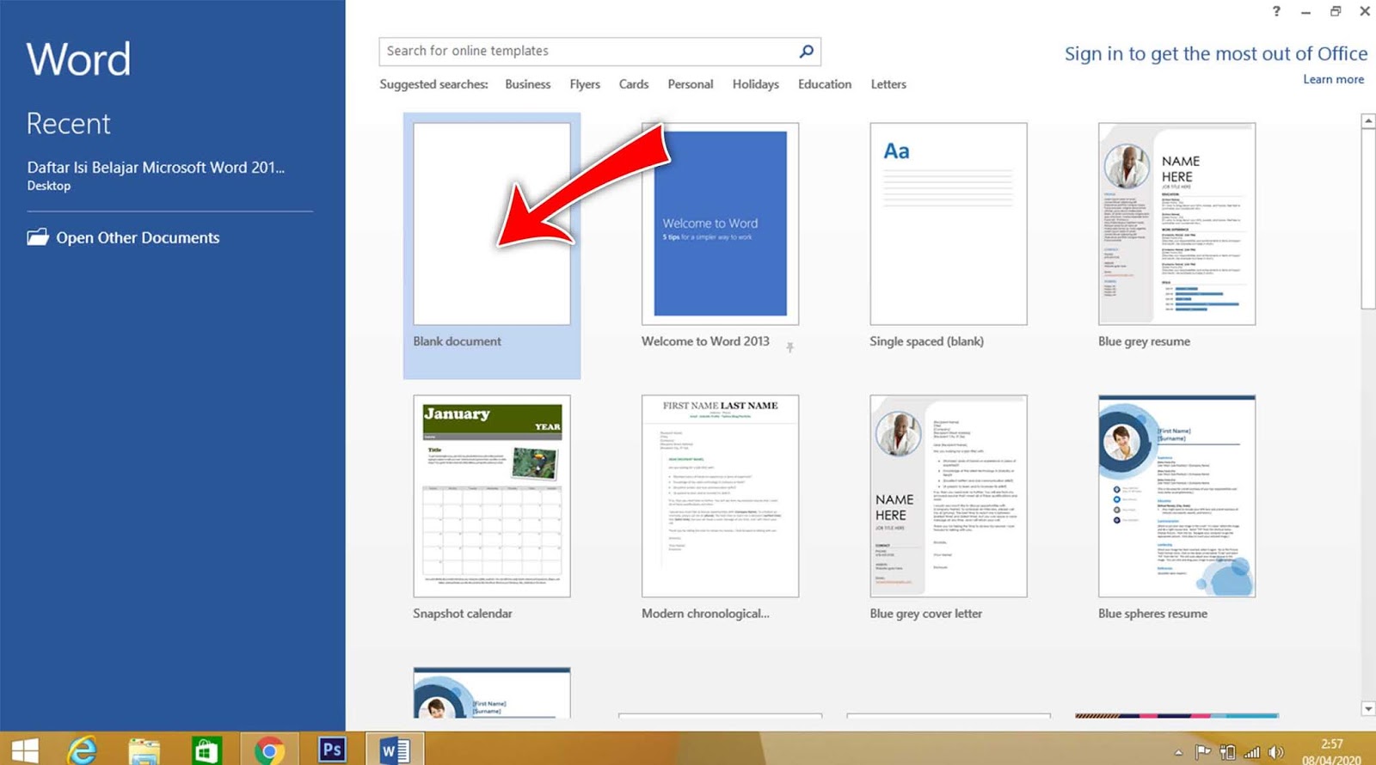Click the Blank document label text
Screen dimensions: 1376x765
(x=457, y=341)
